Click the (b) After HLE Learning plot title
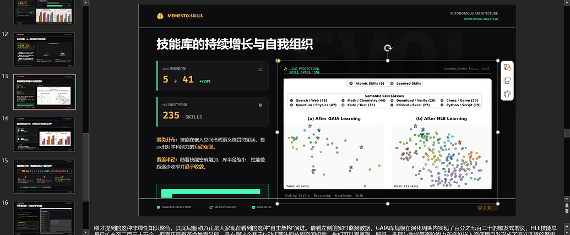Viewport: 570px width, 235px height. 441,118
